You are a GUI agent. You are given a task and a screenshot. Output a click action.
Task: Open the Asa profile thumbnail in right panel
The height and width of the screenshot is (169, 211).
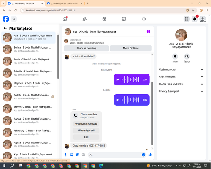181,35
